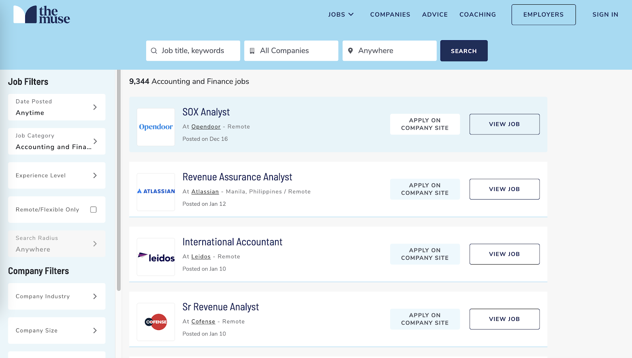Expand the Date Posted filter
This screenshot has width=632, height=358.
57,107
